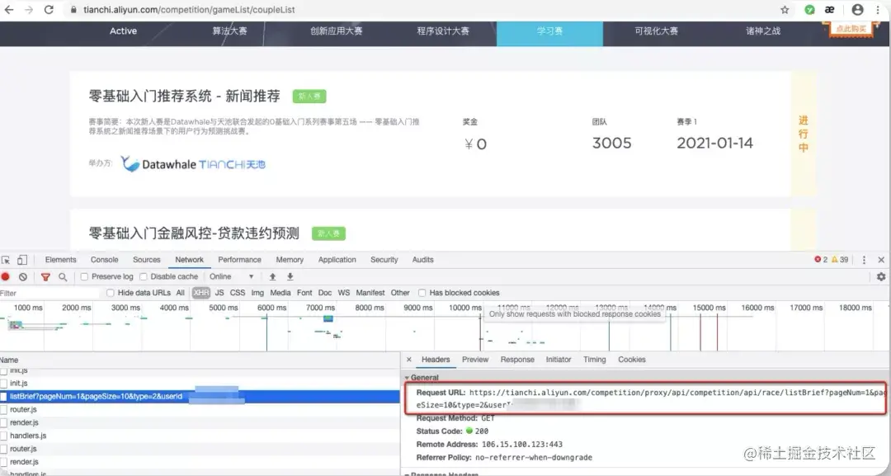891x476 pixels.
Task: Bookmark page with the star icon
Action: point(785,10)
